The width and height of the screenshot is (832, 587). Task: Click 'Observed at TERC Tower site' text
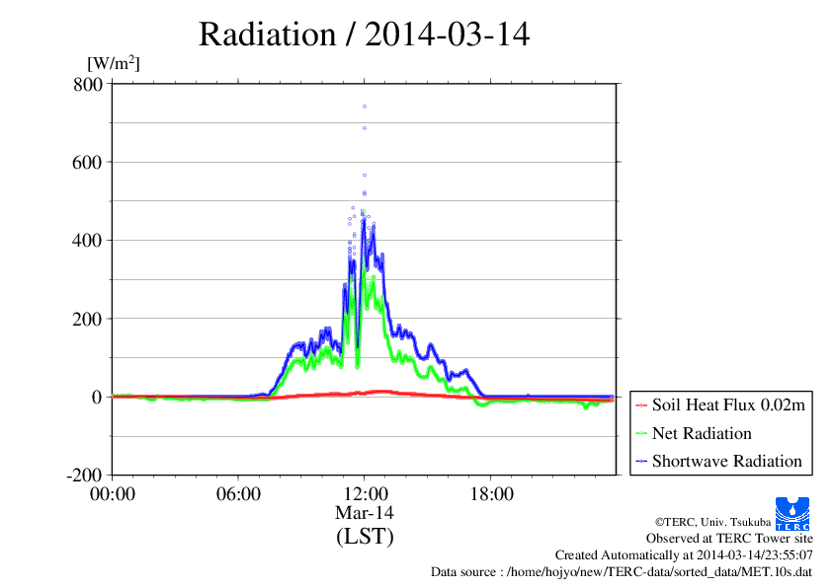tap(729, 539)
